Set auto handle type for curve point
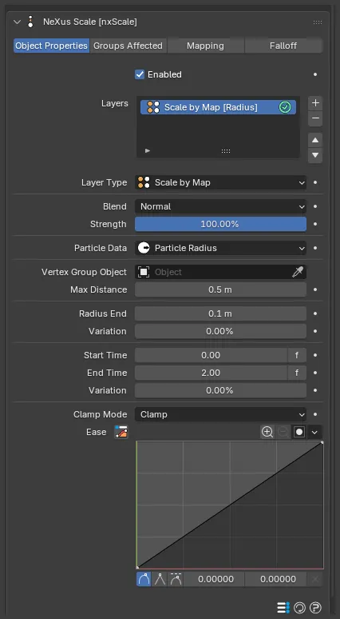The width and height of the screenshot is (340, 619). click(x=144, y=579)
